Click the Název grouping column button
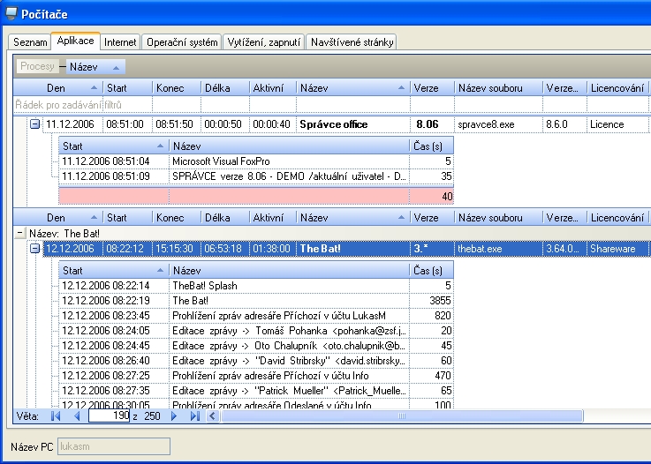 pos(95,67)
